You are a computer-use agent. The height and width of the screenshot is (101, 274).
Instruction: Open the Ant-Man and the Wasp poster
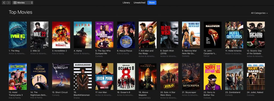click(x=148, y=35)
